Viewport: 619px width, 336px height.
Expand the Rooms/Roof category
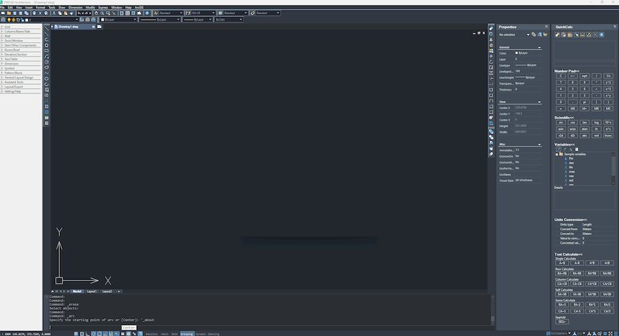(2, 49)
